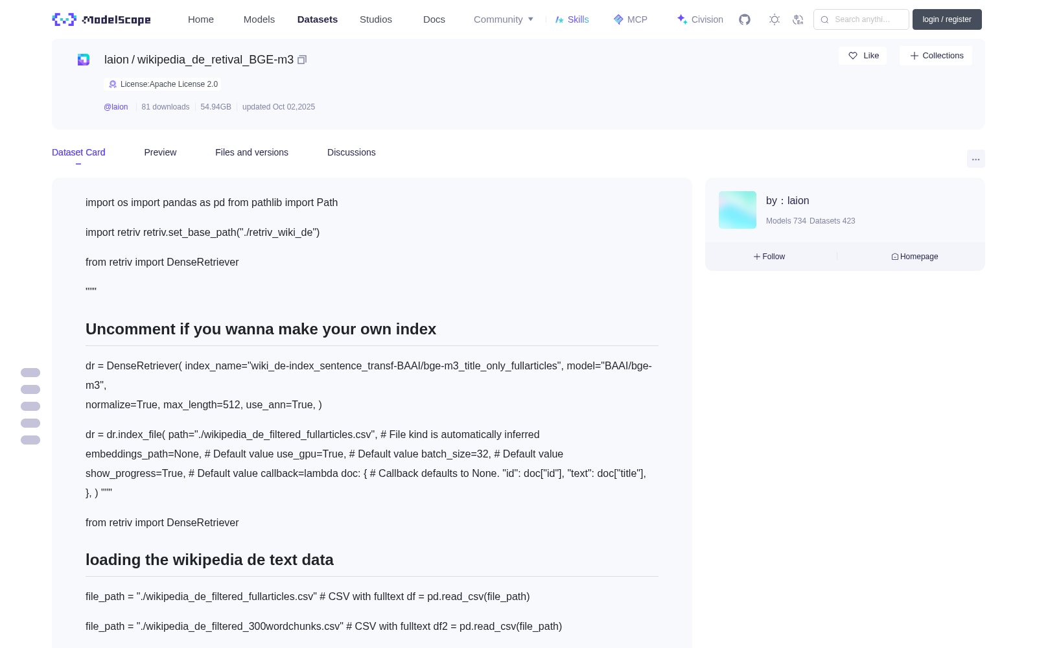Open the MCP navigation item

(631, 19)
